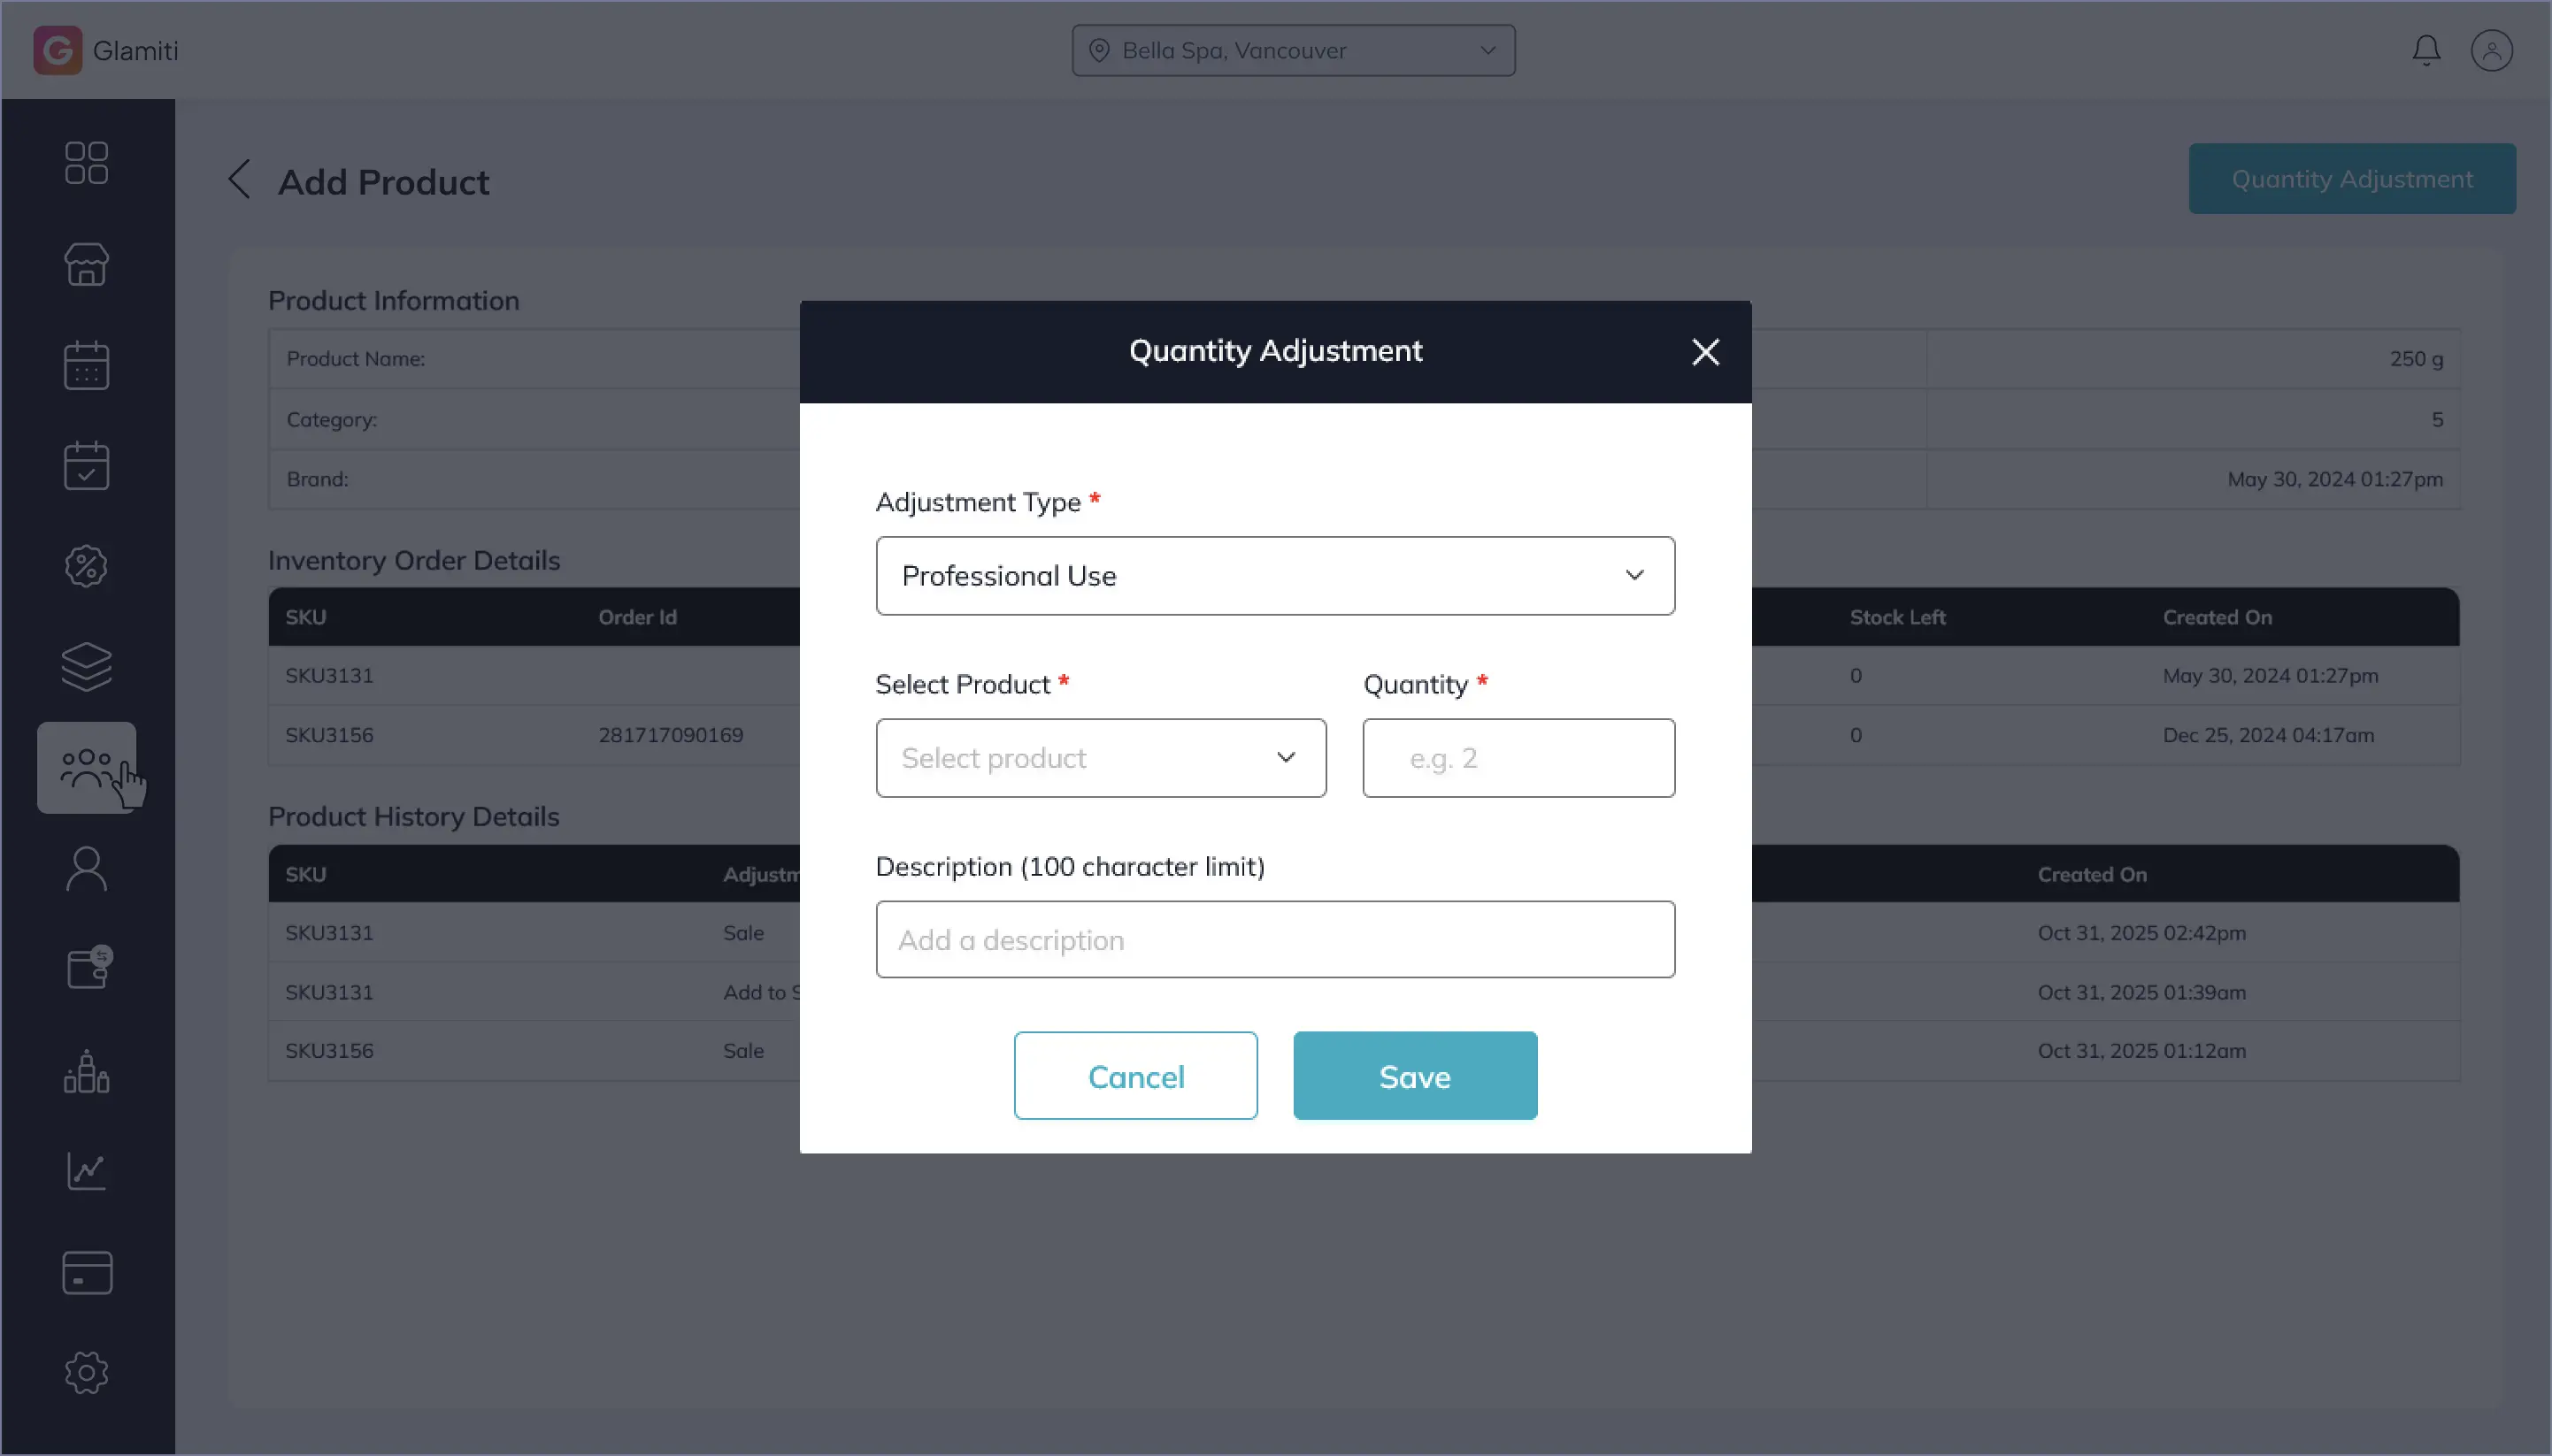Expand the Bella Spa, Vancouver location selector
This screenshot has width=2552, height=1456.
click(1293, 50)
